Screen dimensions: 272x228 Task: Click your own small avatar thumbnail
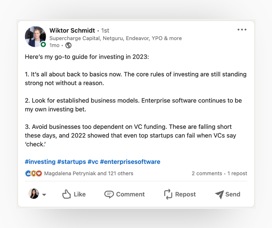(x=34, y=194)
